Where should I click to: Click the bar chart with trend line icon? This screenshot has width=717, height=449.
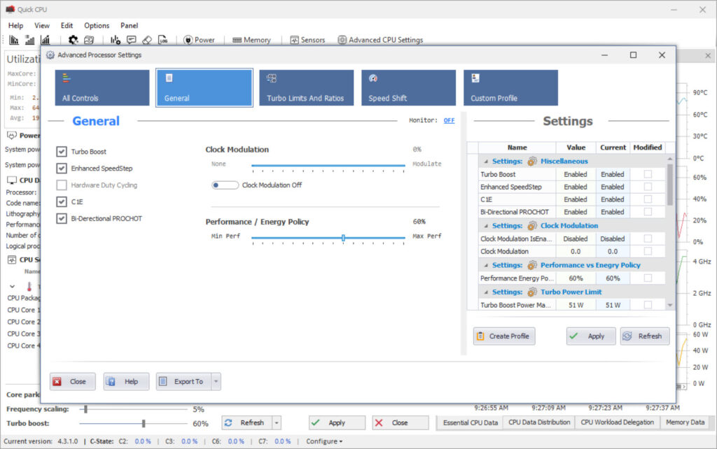[46, 40]
